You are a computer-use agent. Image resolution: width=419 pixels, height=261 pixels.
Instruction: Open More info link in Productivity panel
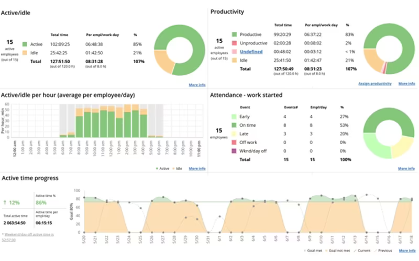[407, 84]
